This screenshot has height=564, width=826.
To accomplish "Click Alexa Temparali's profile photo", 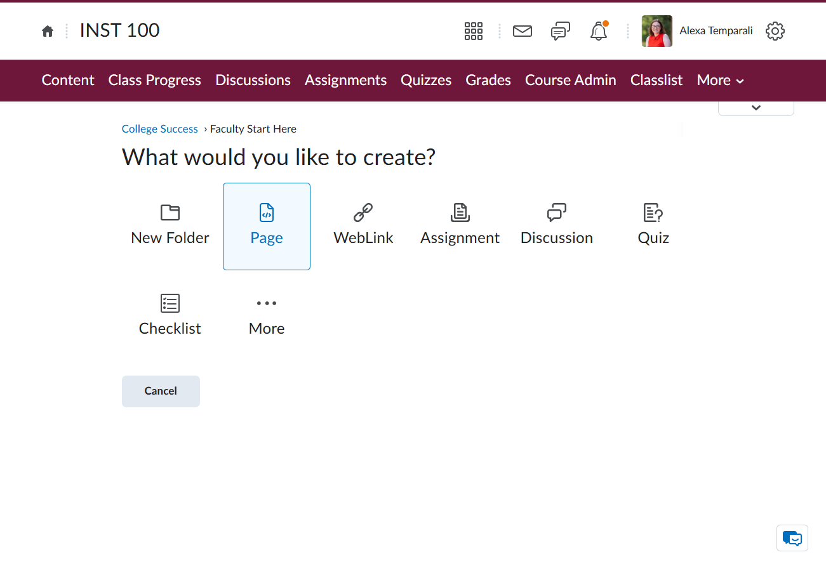I will coord(657,31).
